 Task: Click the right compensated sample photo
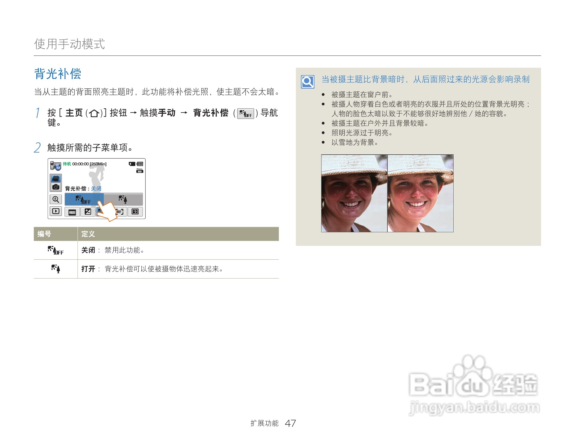(420, 193)
